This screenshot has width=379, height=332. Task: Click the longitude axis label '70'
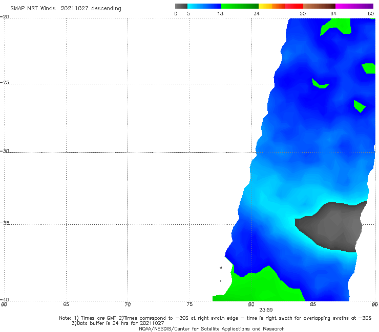pyautogui.click(x=128, y=304)
